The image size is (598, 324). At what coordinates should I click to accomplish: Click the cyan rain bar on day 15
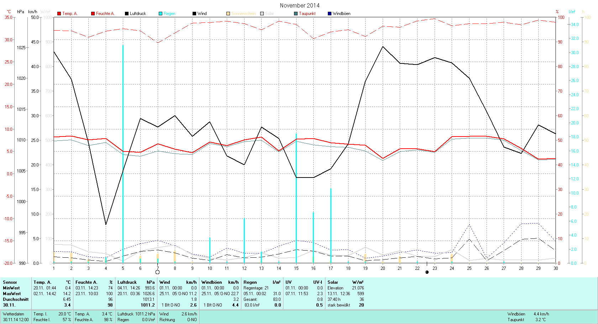tap(296, 198)
